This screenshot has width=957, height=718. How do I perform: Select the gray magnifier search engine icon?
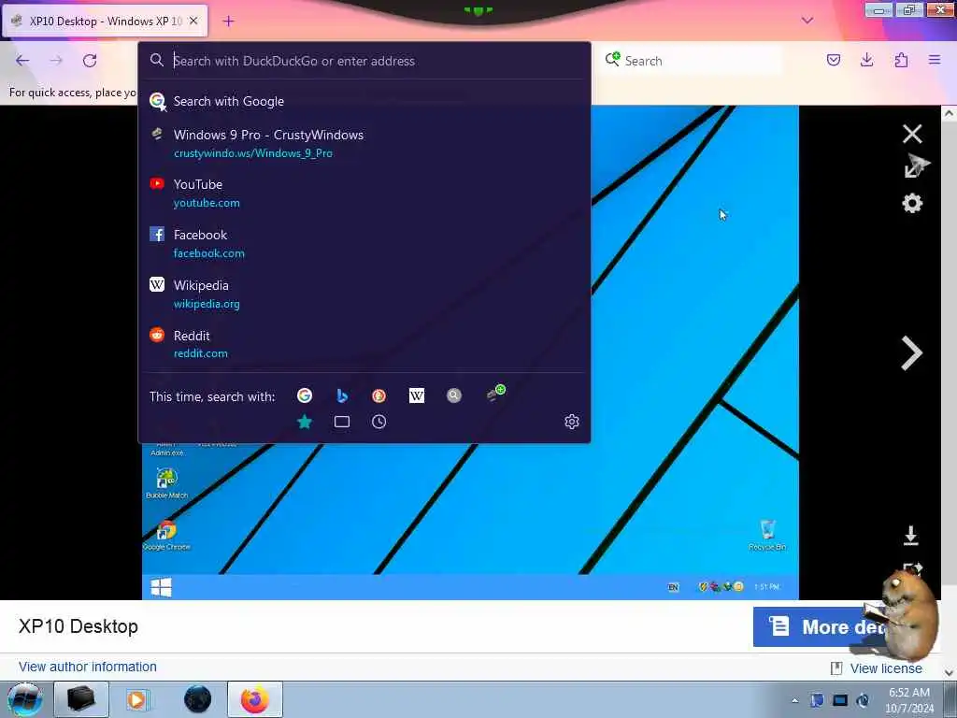(453, 395)
